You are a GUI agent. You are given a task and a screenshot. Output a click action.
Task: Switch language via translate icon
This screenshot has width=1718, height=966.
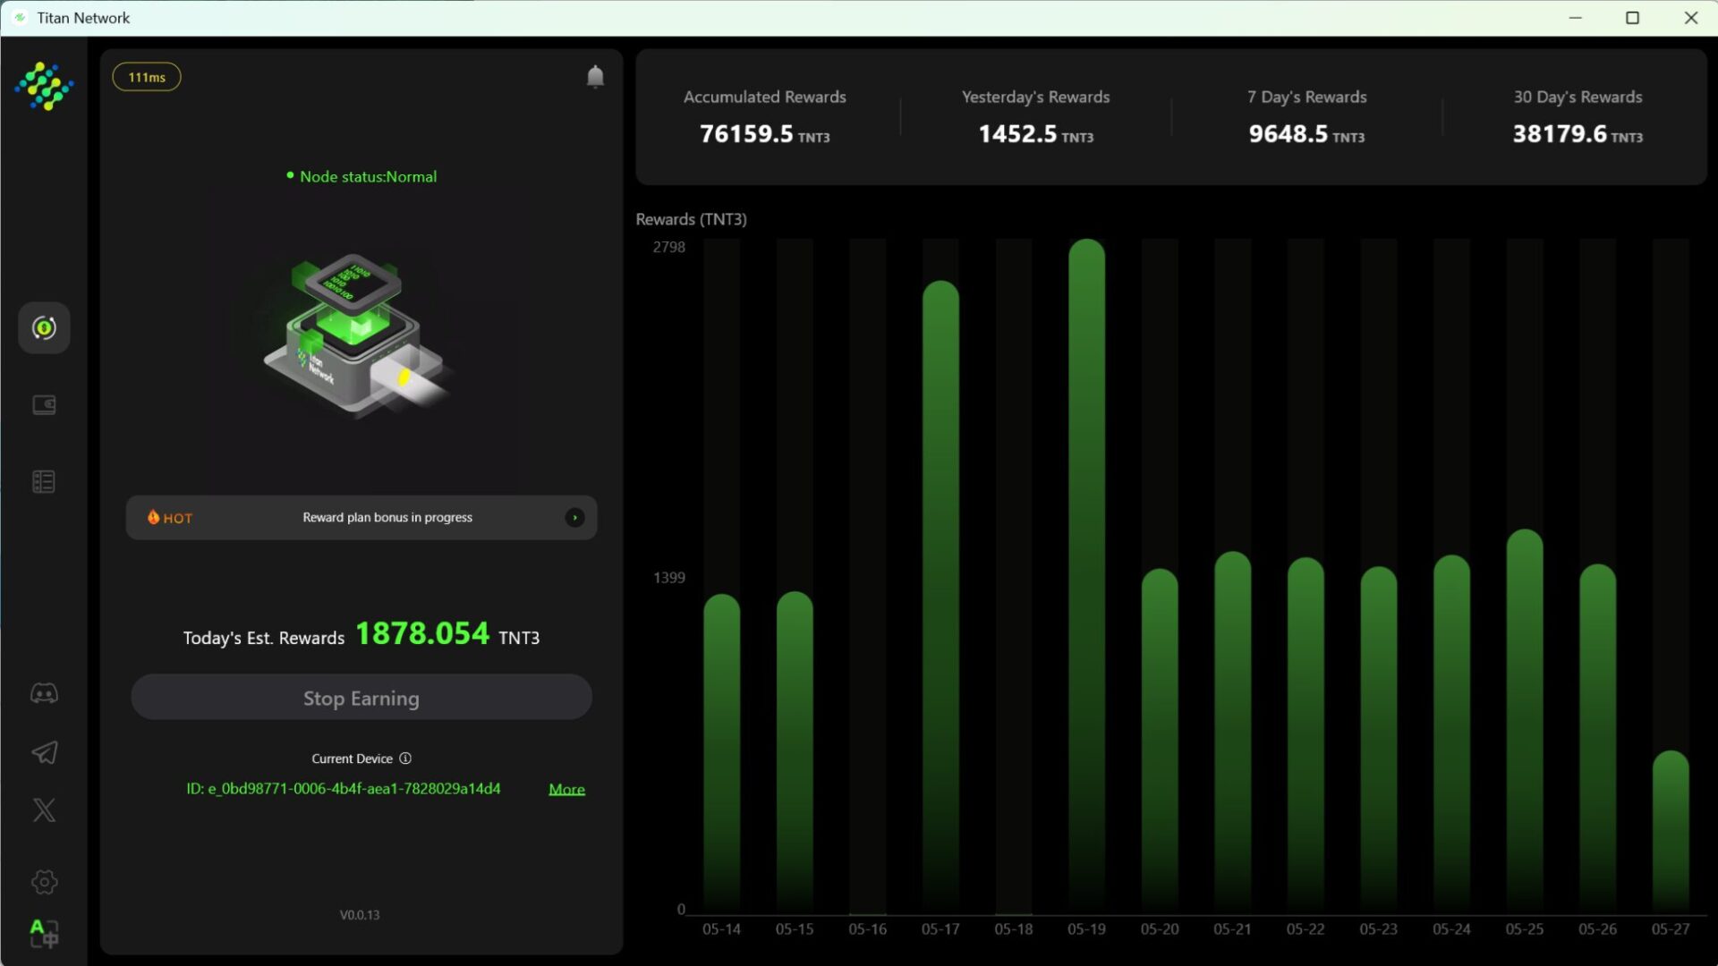click(44, 934)
